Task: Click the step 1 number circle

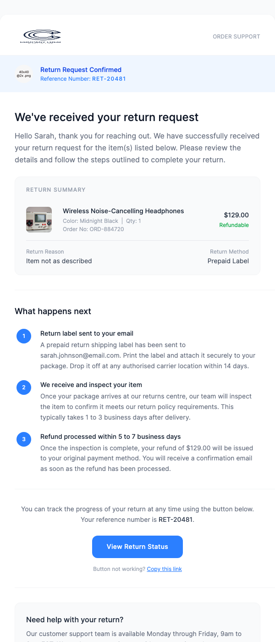Action: click(24, 337)
